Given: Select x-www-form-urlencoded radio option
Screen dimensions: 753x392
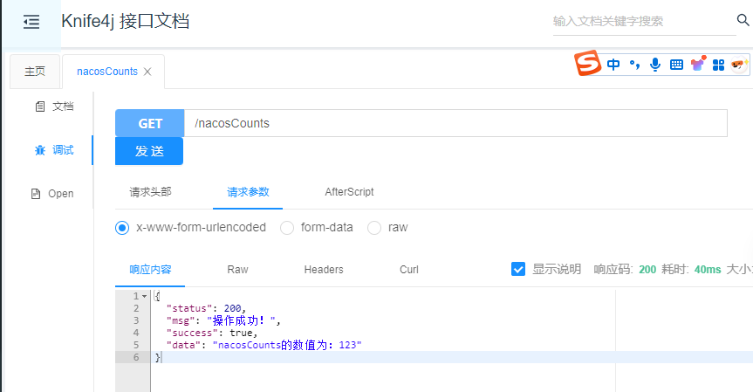Looking at the screenshot, I should [x=122, y=228].
